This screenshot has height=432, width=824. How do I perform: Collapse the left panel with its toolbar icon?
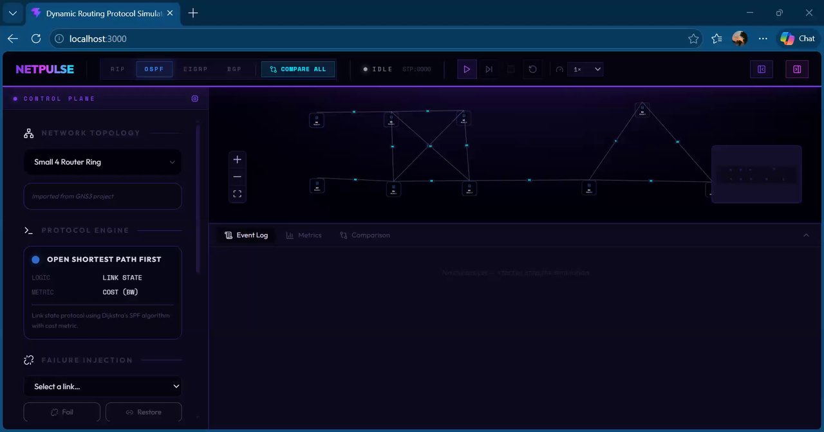762,69
